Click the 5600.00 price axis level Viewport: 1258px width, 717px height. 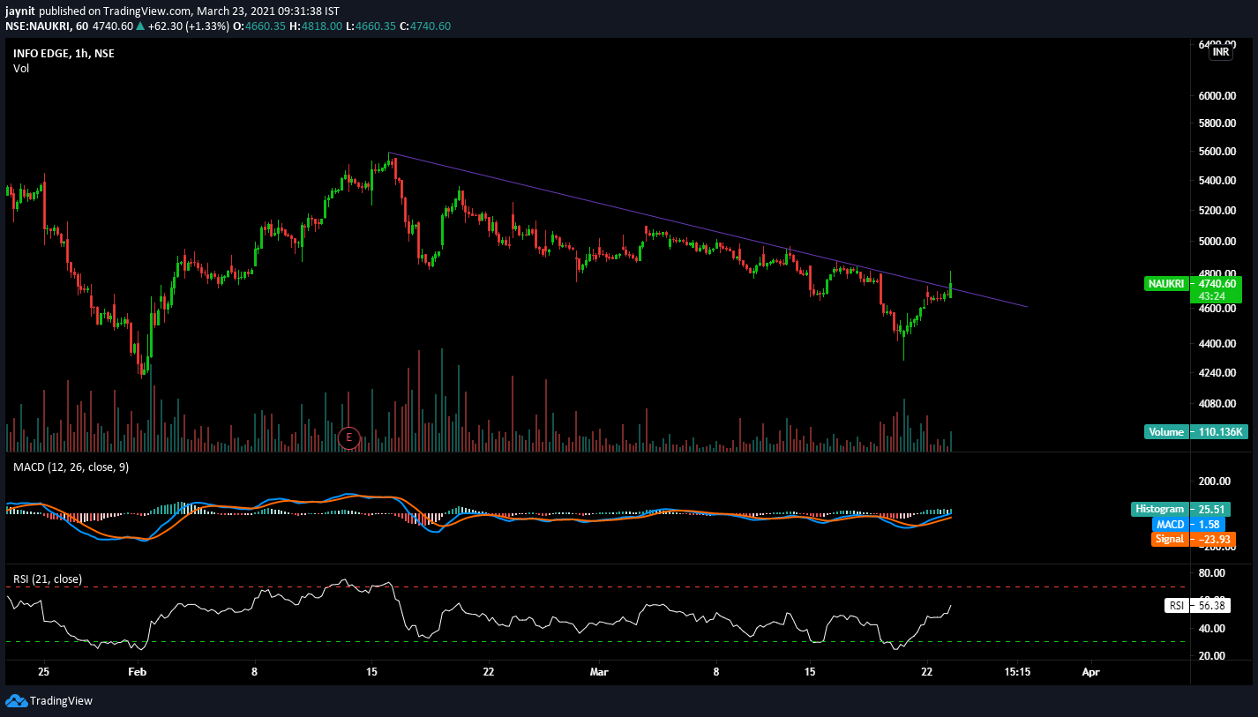pyautogui.click(x=1217, y=152)
